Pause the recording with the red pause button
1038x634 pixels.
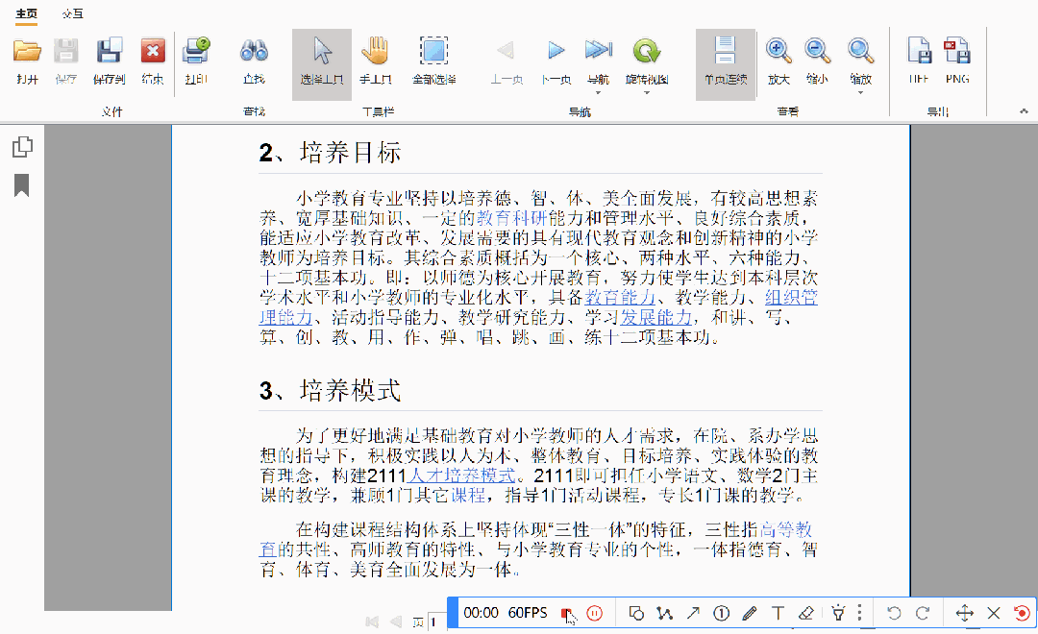[x=595, y=614]
